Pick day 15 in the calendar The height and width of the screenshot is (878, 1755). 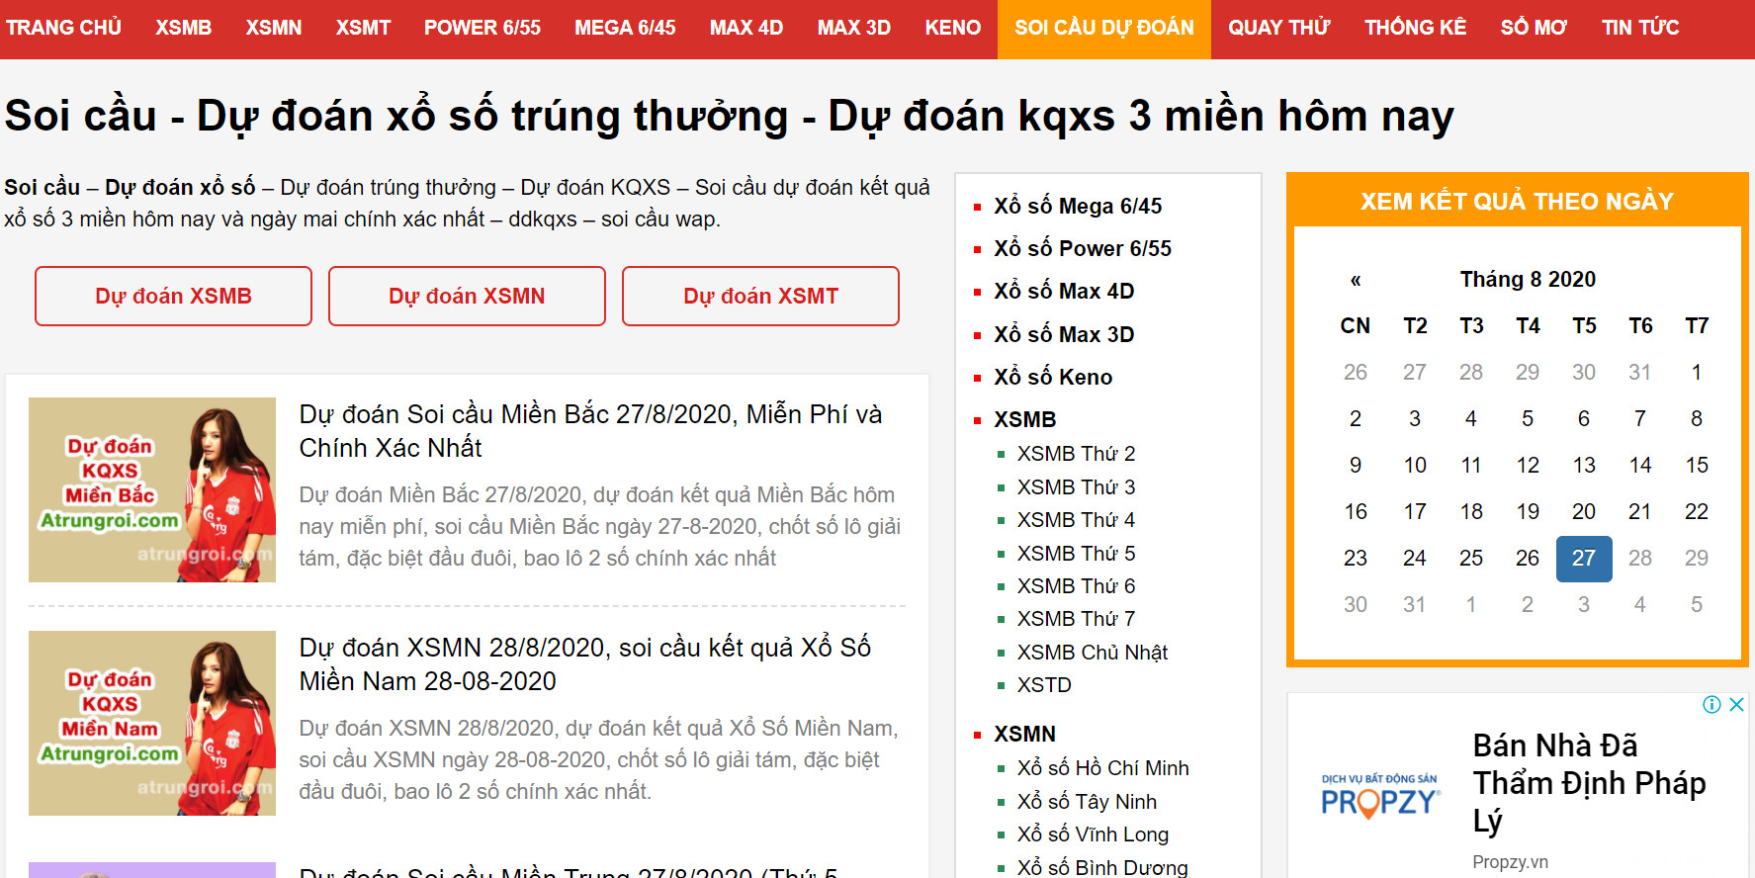click(x=1696, y=466)
